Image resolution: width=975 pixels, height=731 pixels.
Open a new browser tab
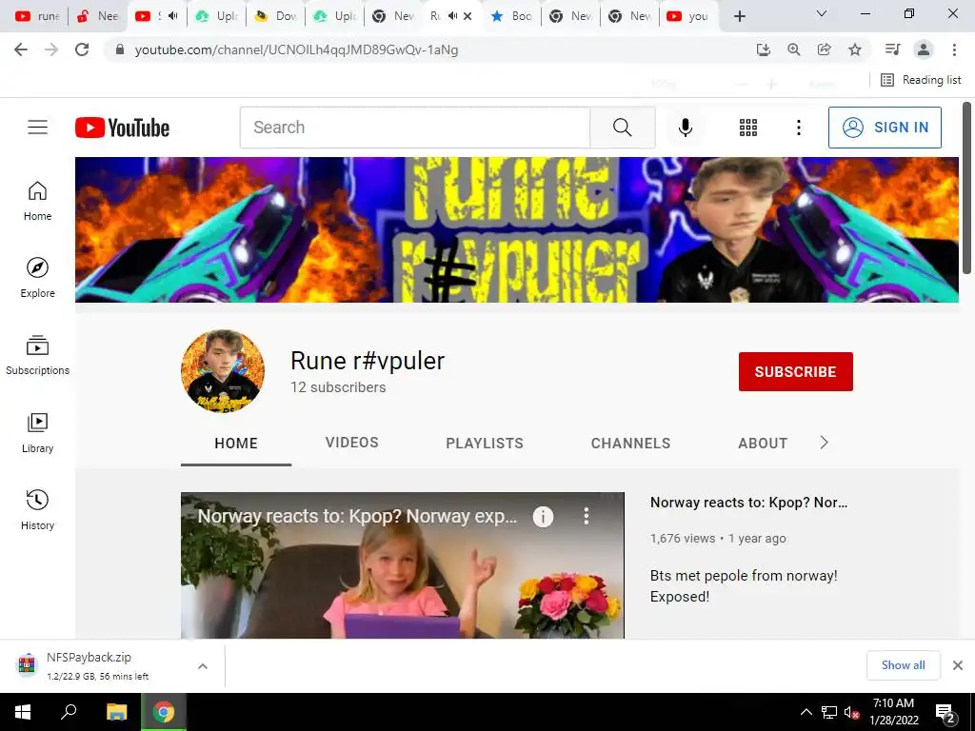739,16
